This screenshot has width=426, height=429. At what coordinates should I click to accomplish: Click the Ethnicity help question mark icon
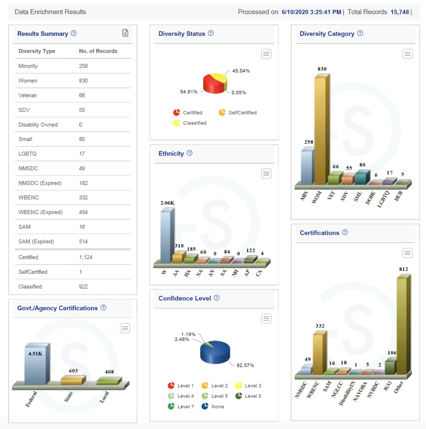189,153
